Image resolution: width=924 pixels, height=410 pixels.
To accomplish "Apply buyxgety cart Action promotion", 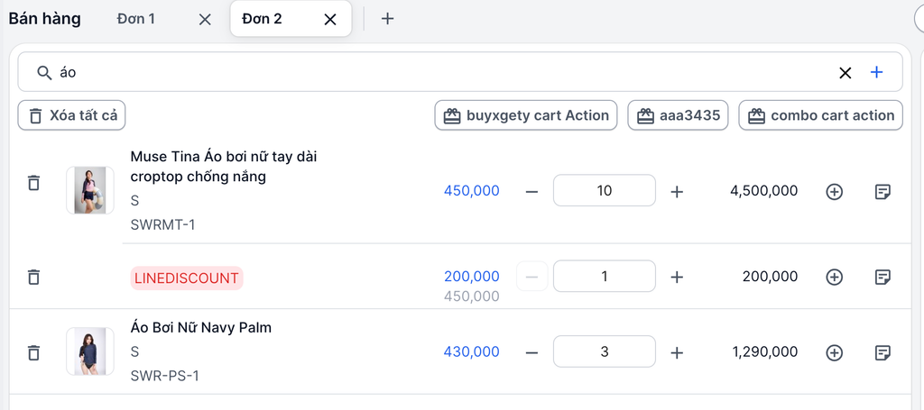I will (x=526, y=115).
